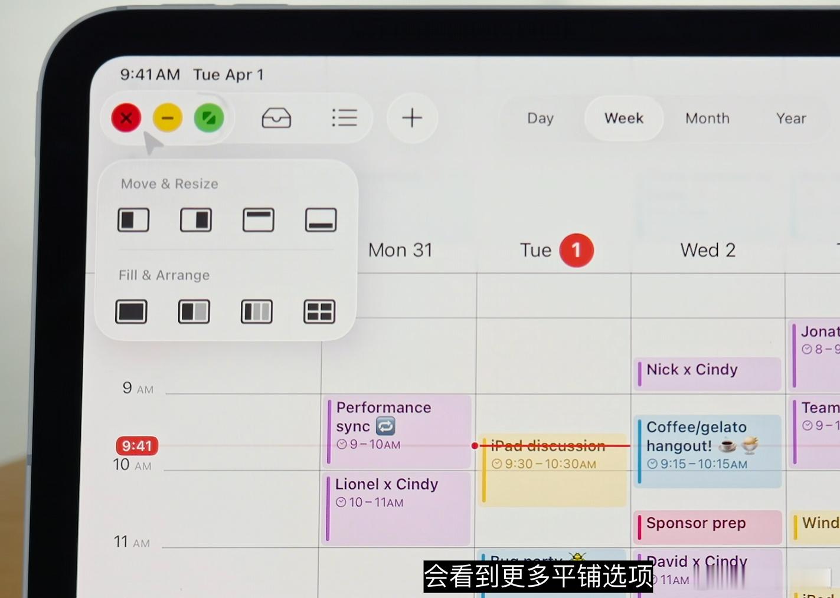Screen dimensions: 840x598
Task: Switch to Year view
Action: click(791, 119)
